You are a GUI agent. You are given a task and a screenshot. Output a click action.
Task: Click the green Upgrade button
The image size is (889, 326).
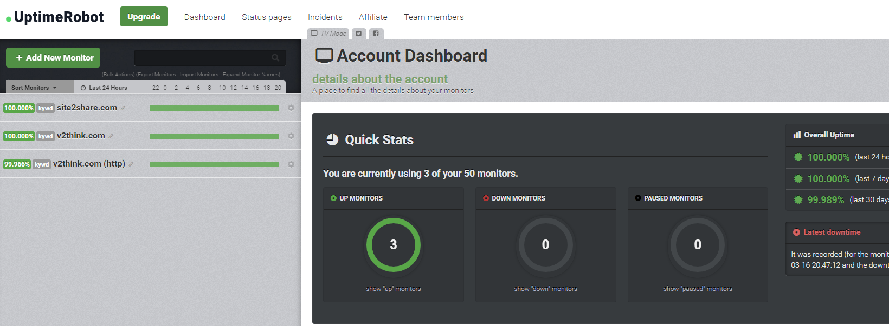click(x=144, y=16)
